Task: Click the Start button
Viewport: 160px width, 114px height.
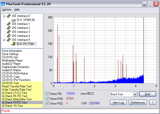Action: 148,94
